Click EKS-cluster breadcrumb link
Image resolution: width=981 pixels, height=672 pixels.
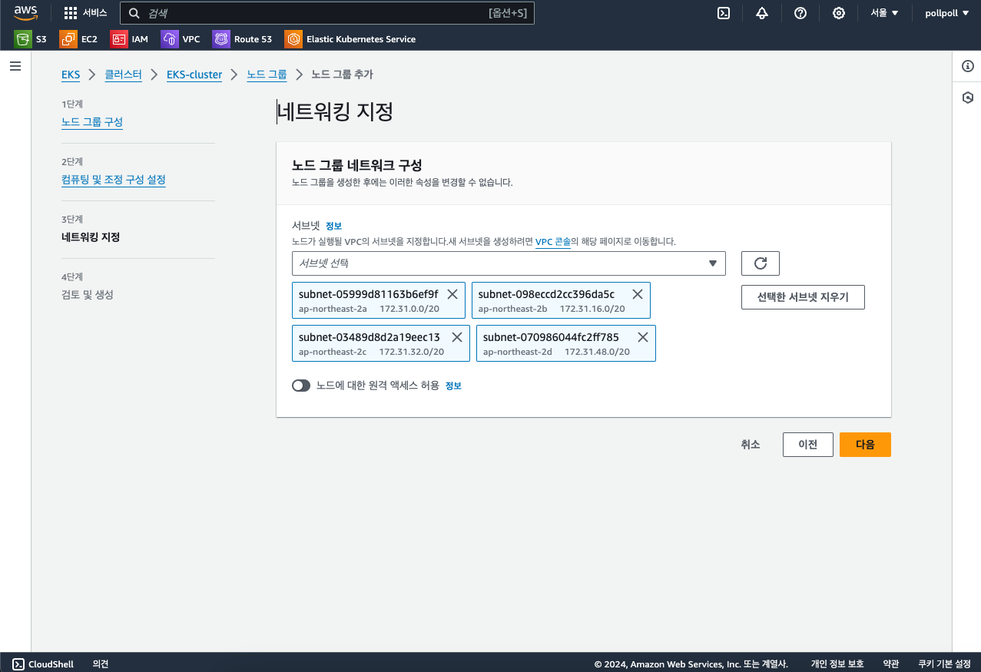(194, 74)
